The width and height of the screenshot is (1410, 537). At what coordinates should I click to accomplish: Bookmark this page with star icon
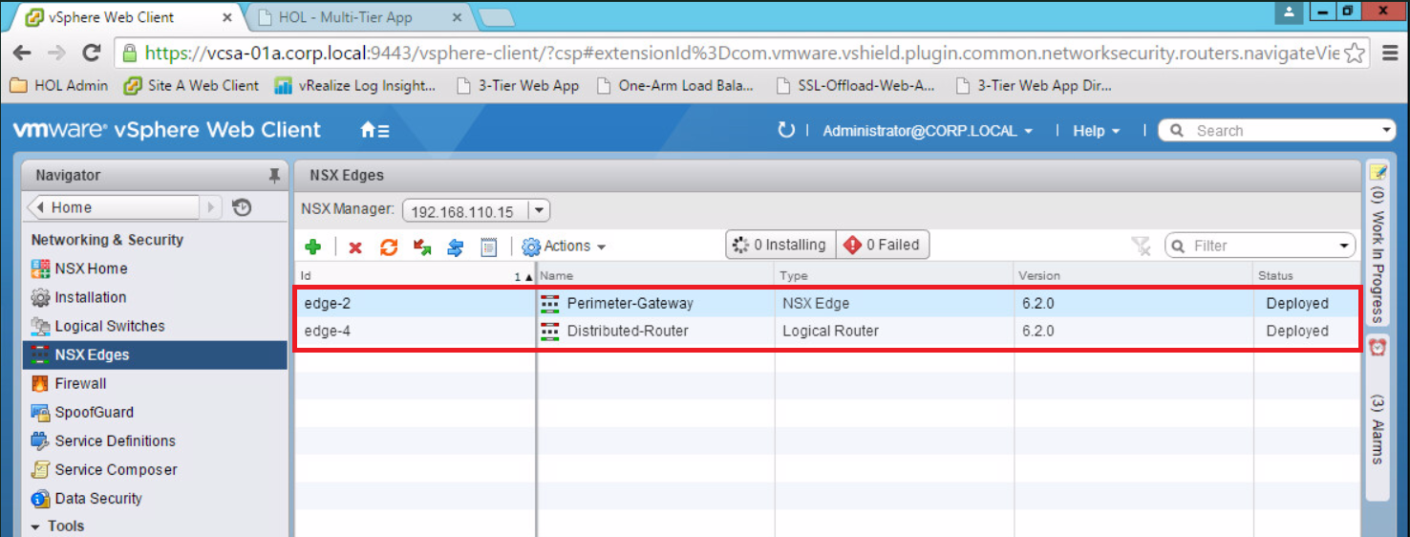[1354, 54]
